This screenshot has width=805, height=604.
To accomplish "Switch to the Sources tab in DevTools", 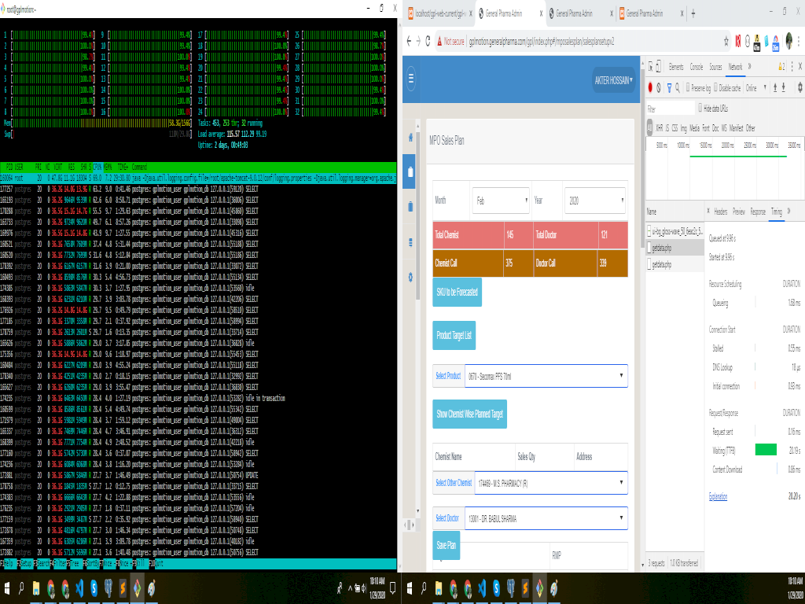I will coord(715,67).
